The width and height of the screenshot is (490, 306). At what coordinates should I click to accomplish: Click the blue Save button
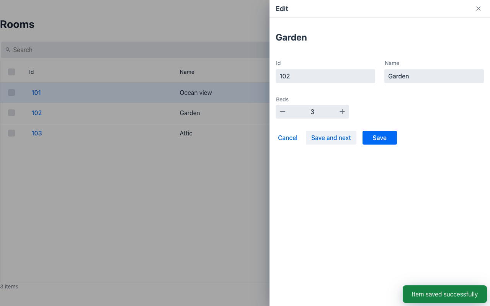point(380,138)
